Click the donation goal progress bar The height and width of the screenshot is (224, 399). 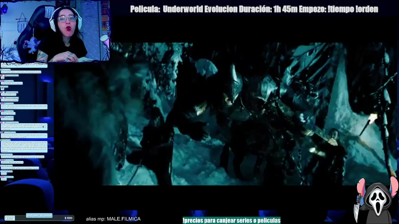(39, 218)
